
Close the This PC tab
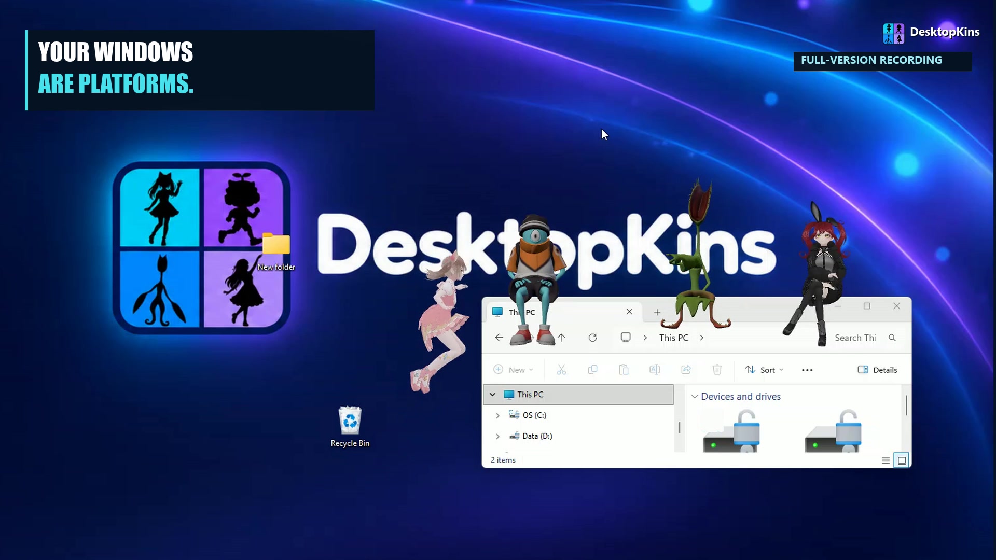coord(629,312)
